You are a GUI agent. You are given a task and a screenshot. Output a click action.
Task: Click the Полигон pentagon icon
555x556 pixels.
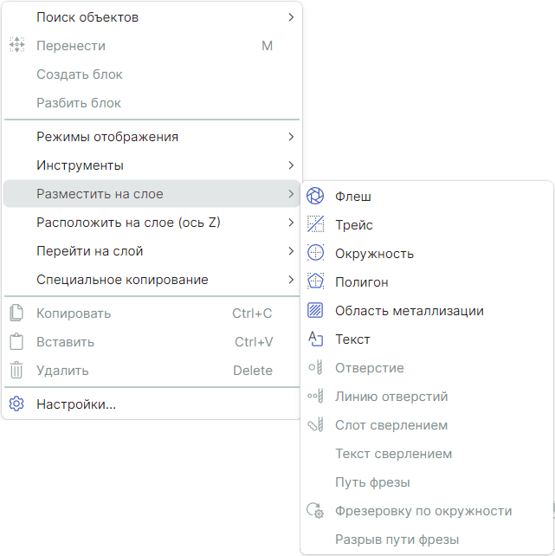point(316,282)
